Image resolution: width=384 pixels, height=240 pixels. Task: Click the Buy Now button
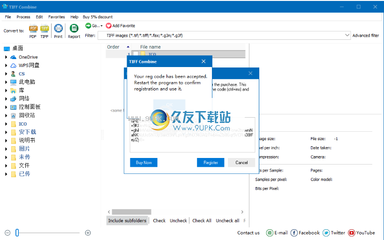click(144, 163)
